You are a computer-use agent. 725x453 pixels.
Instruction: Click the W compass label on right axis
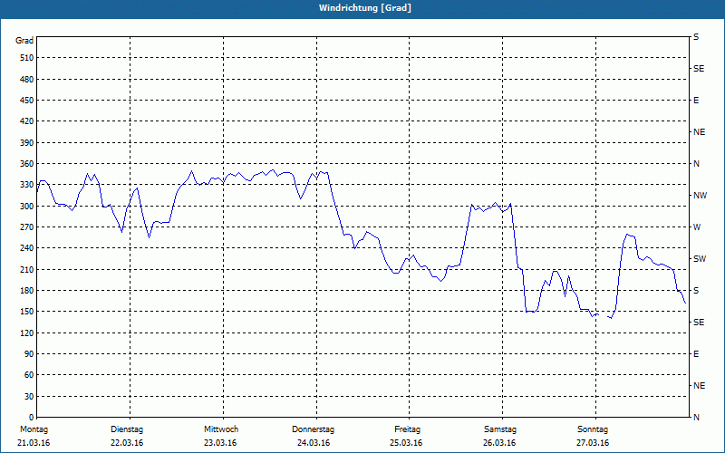[697, 227]
